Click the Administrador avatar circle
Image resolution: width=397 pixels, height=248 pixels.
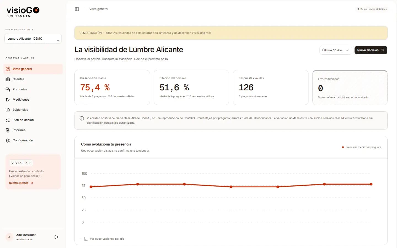click(x=9, y=237)
